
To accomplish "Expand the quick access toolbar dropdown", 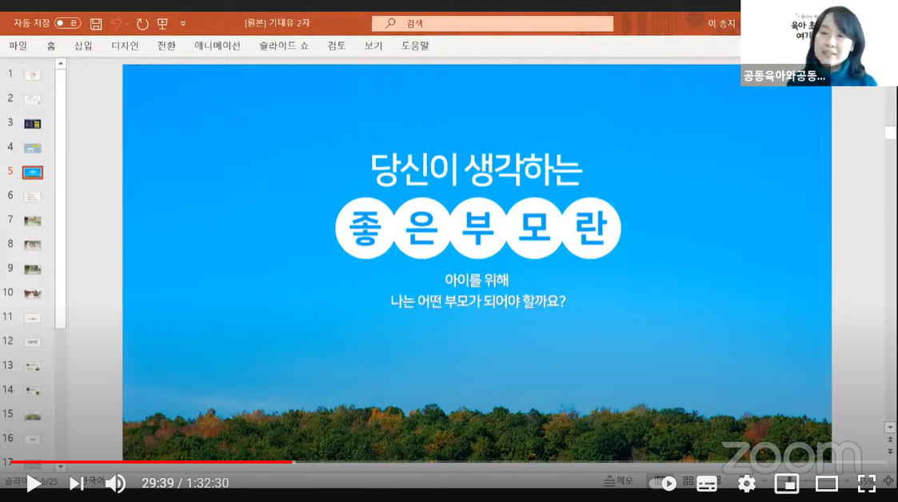I will [x=183, y=23].
